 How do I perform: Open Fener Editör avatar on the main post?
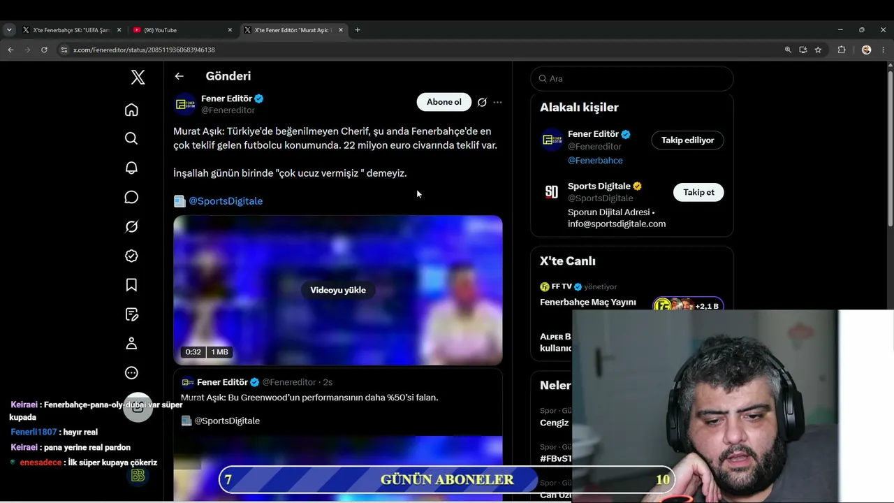point(185,104)
